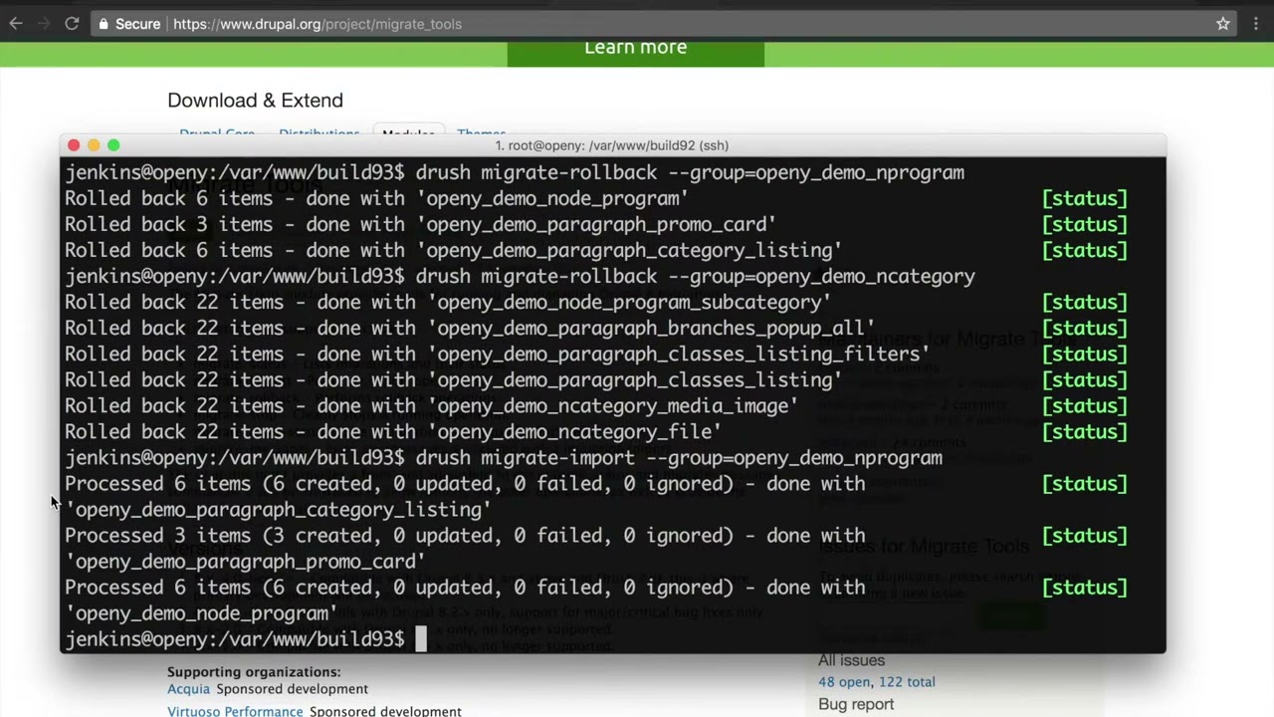Image resolution: width=1274 pixels, height=717 pixels.
Task: Click the Secure padlock icon
Action: point(104,24)
